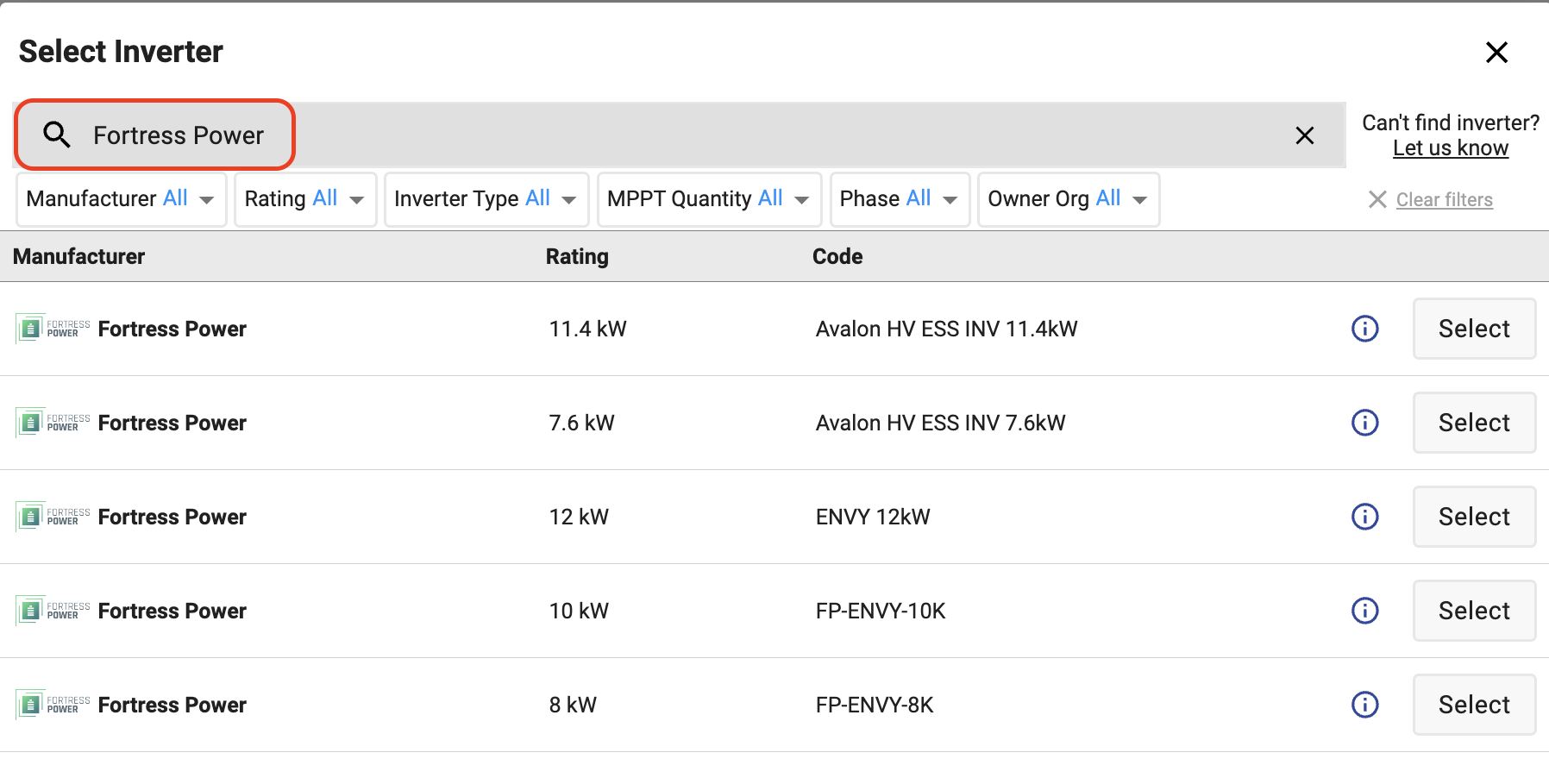Show info for FP-ENVY-8K inverter

(x=1364, y=705)
